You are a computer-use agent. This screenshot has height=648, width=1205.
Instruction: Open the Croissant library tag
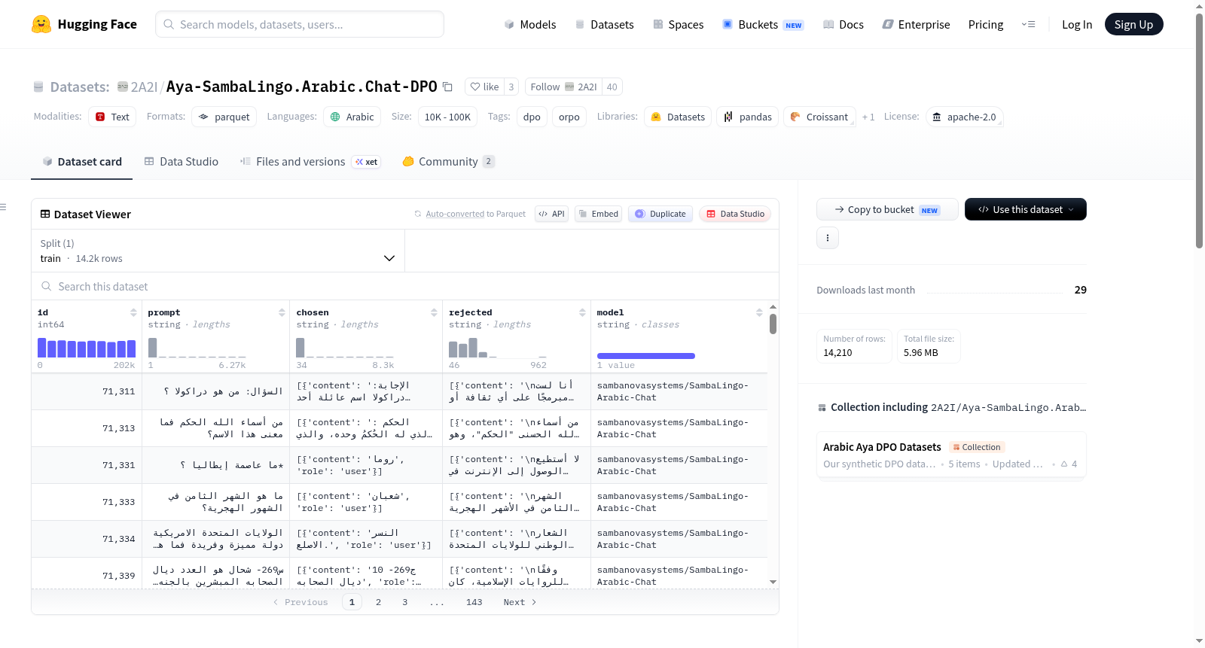[x=819, y=117]
